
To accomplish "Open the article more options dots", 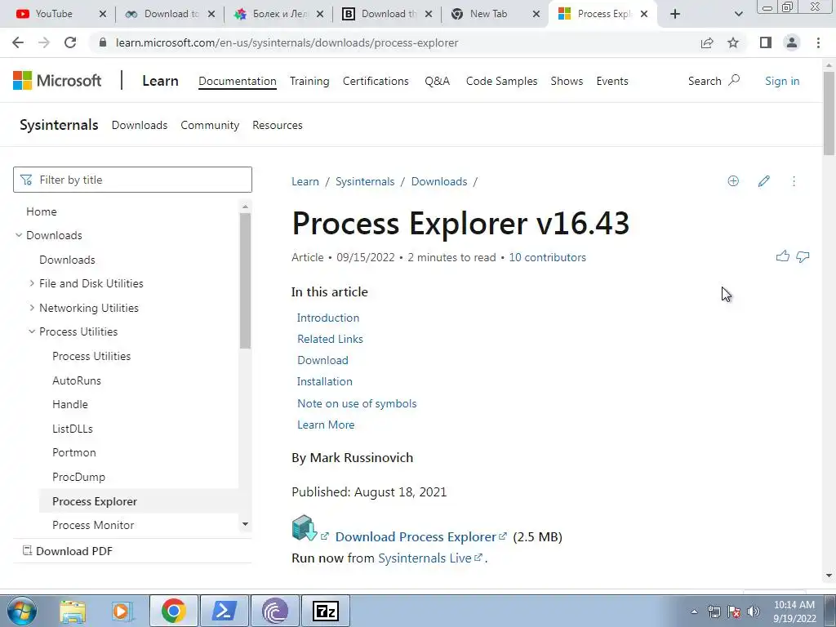I will click(794, 181).
